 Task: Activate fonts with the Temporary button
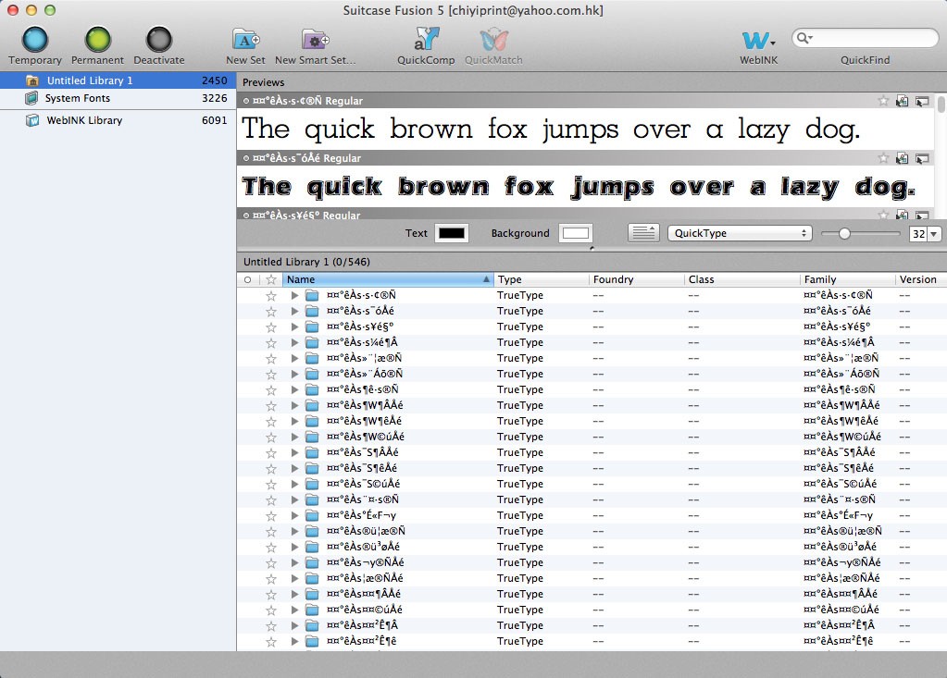[x=35, y=46]
